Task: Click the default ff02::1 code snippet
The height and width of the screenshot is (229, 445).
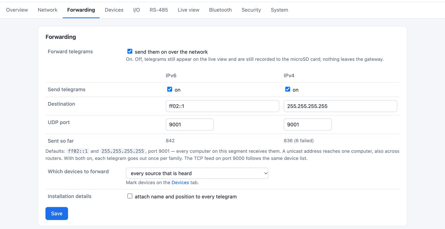Action: click(x=78, y=151)
